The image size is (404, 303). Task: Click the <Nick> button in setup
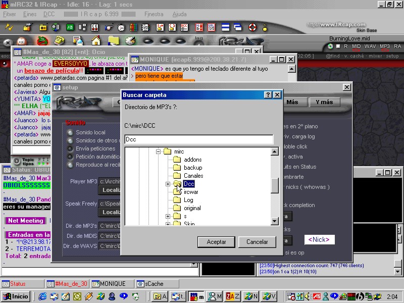point(319,239)
